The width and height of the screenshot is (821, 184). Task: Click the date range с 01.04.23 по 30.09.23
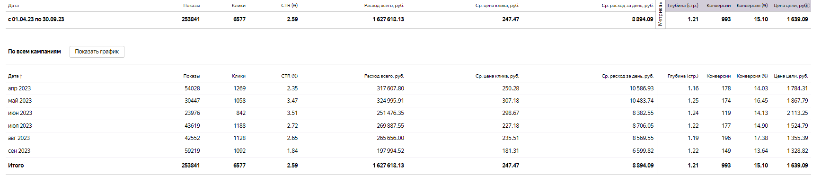tap(36, 19)
